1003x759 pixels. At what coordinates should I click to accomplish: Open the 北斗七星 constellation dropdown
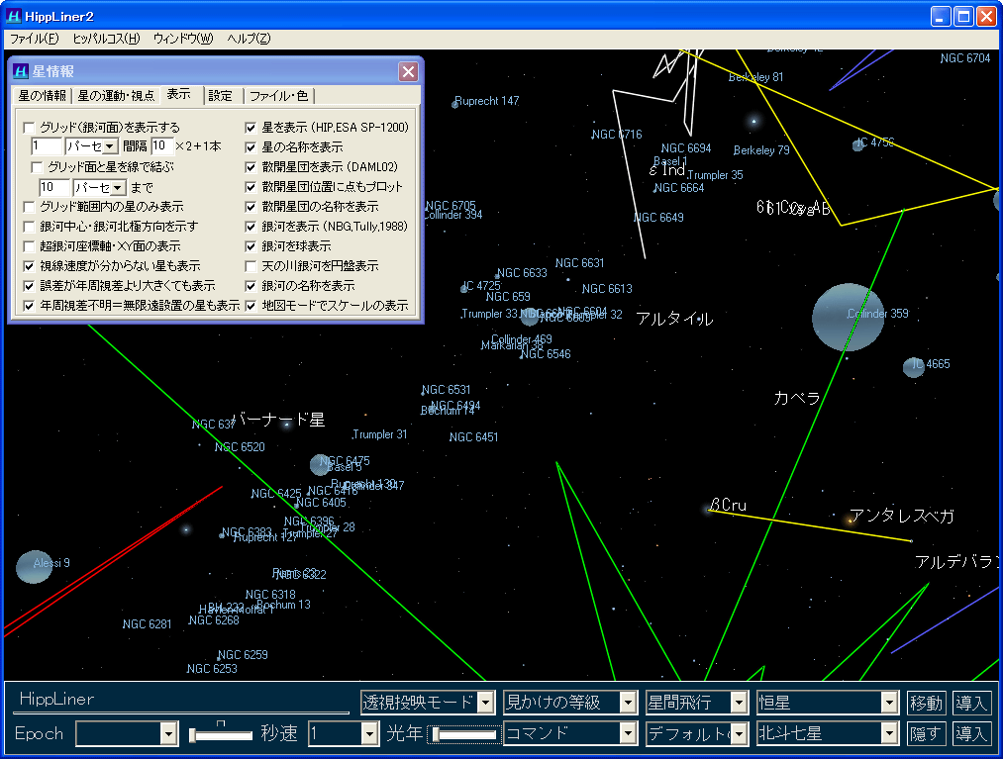click(889, 734)
